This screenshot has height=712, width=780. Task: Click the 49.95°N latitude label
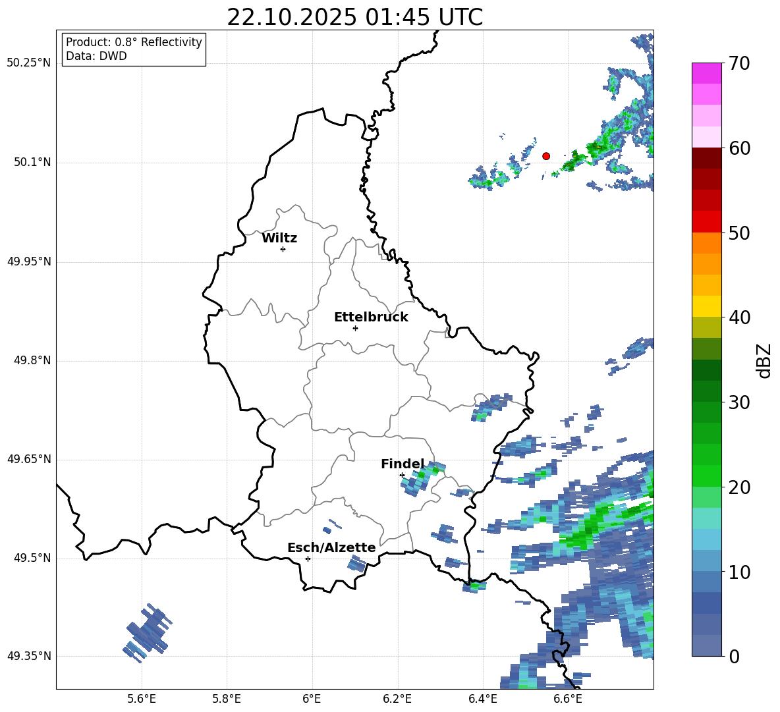[29, 261]
